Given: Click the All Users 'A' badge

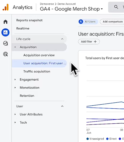Looking at the screenshot, I should click(81, 22).
